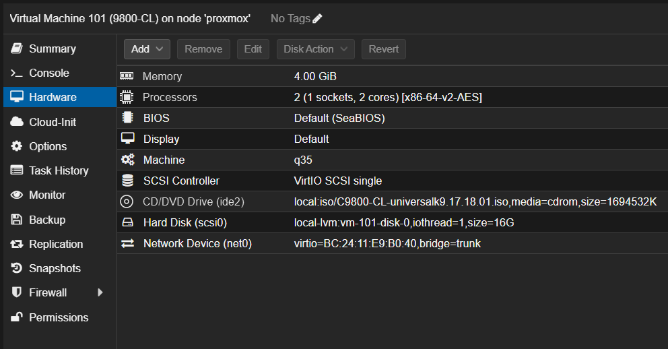Go to the Options tab

point(60,146)
